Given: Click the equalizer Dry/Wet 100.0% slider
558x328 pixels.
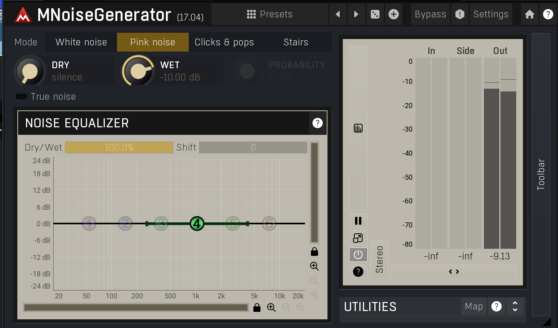Looking at the screenshot, I should click(x=119, y=147).
